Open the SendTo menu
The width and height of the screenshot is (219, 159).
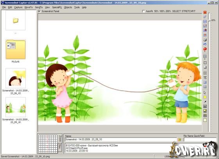[x=39, y=7]
